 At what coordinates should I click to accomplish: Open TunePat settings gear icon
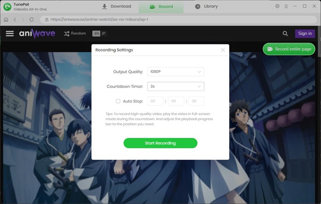coord(277,6)
